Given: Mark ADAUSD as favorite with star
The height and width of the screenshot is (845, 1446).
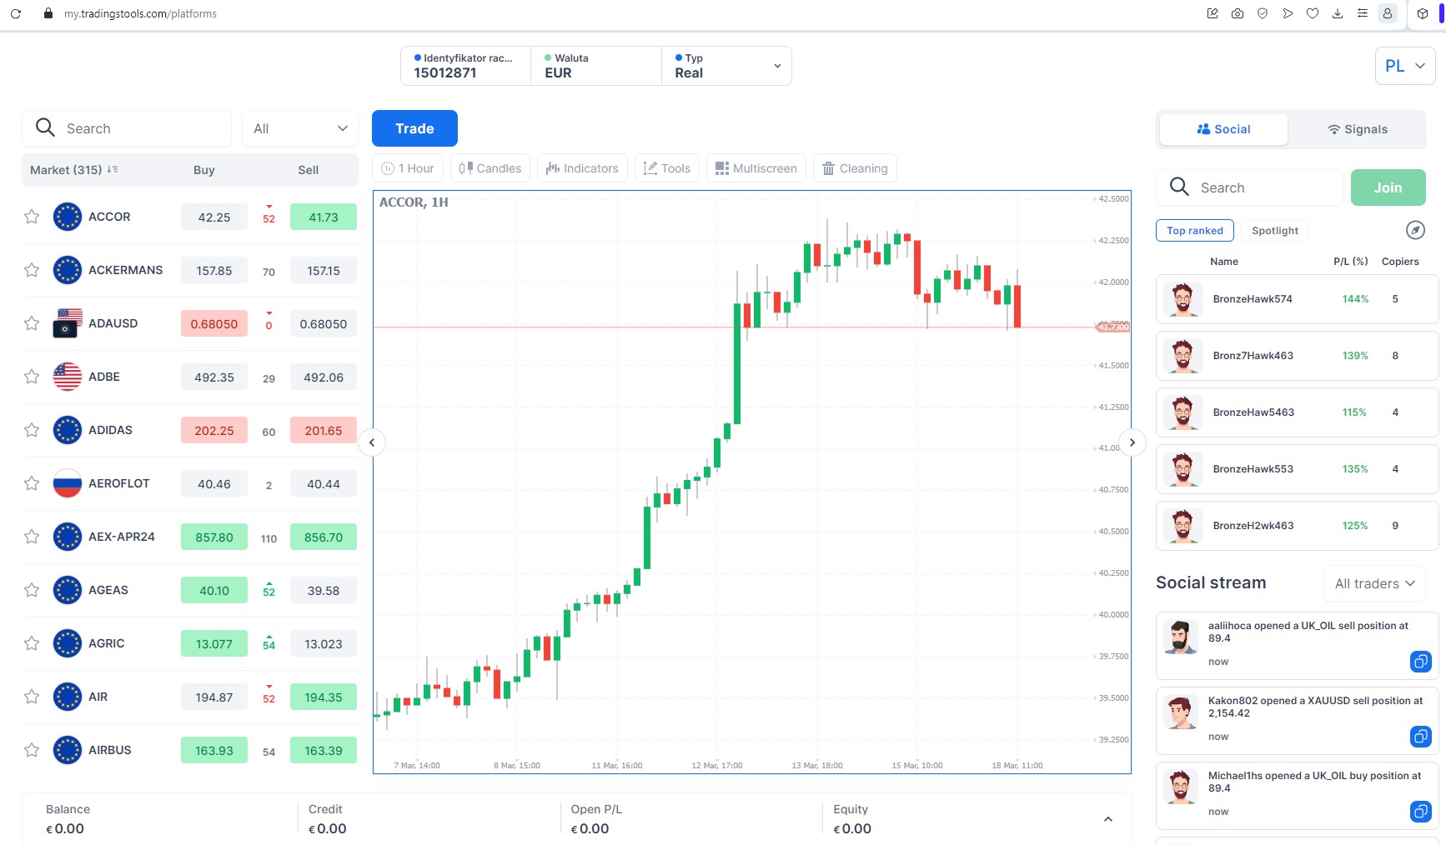Looking at the screenshot, I should pyautogui.click(x=32, y=323).
